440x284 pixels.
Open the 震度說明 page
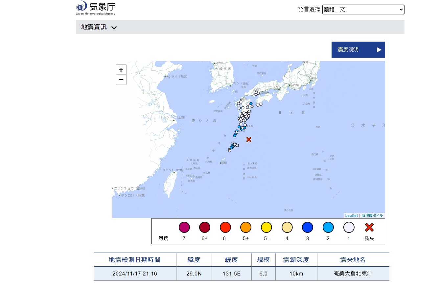(358, 49)
